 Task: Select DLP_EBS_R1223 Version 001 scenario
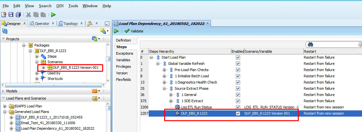[x=75, y=68]
